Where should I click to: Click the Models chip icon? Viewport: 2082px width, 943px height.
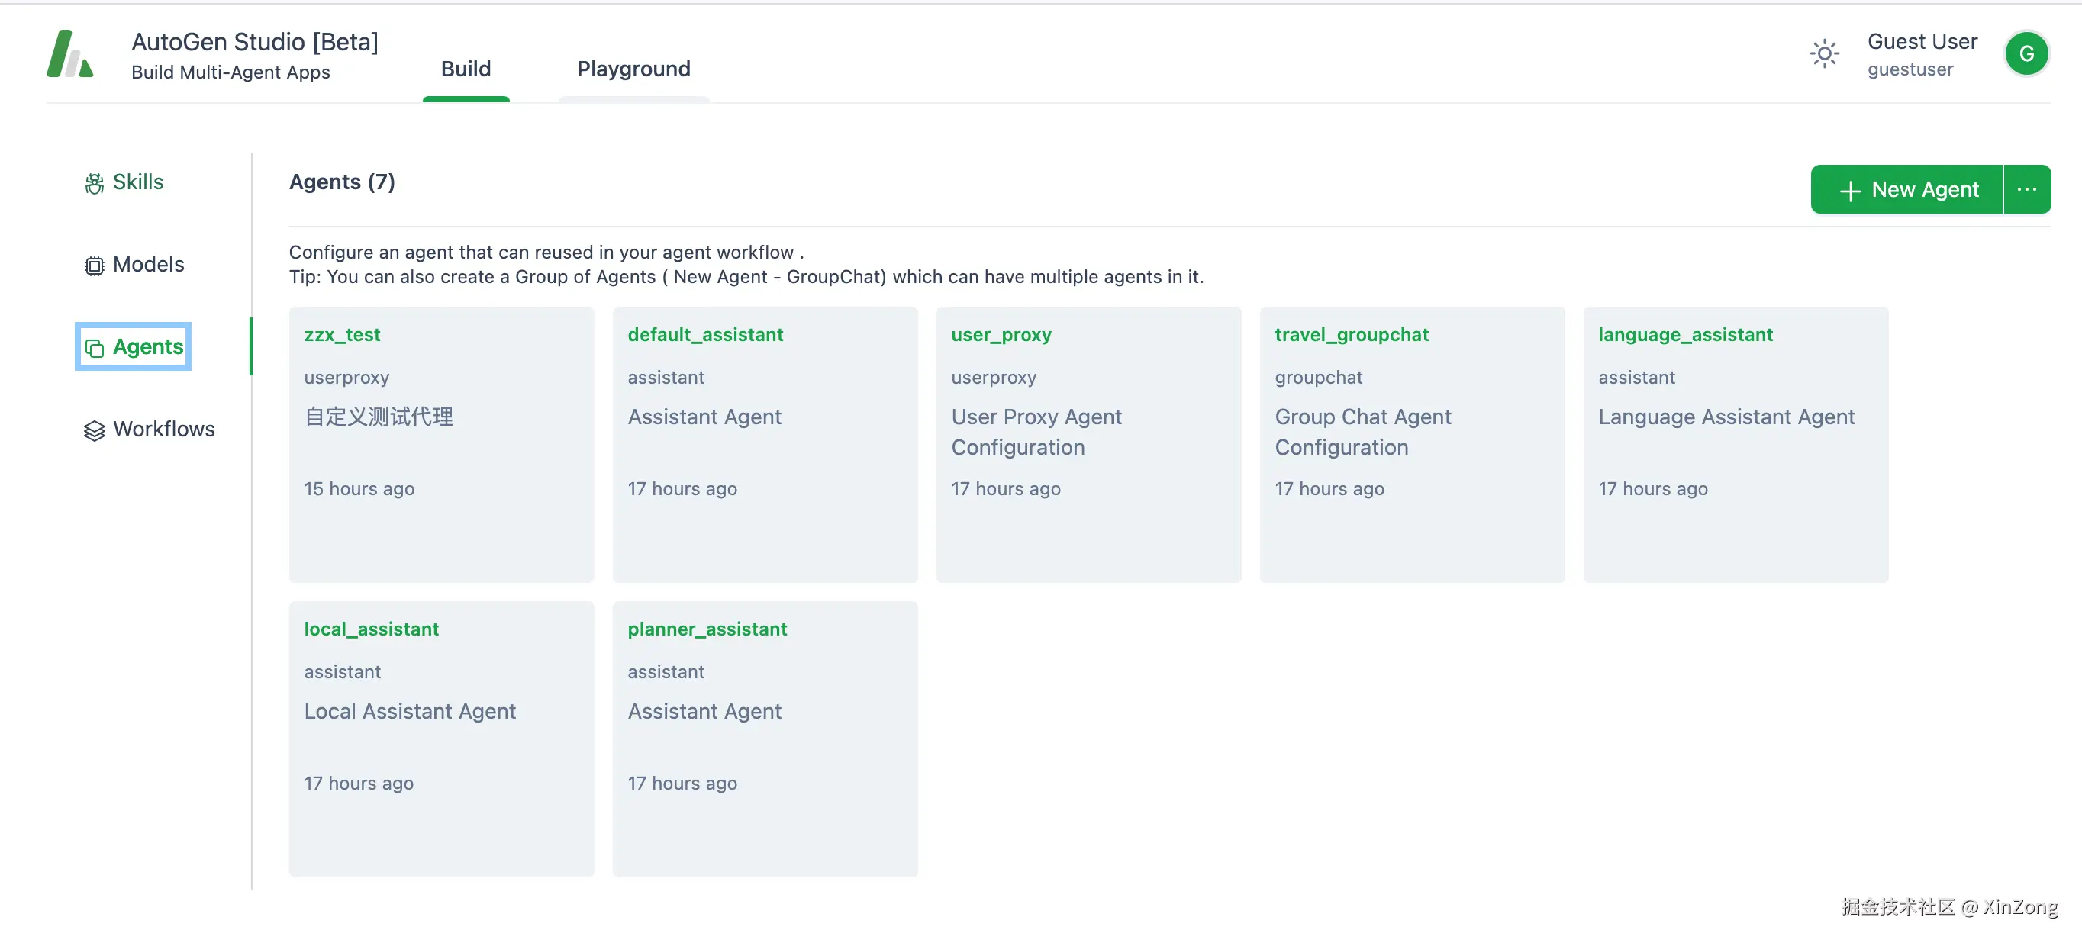[x=95, y=266]
